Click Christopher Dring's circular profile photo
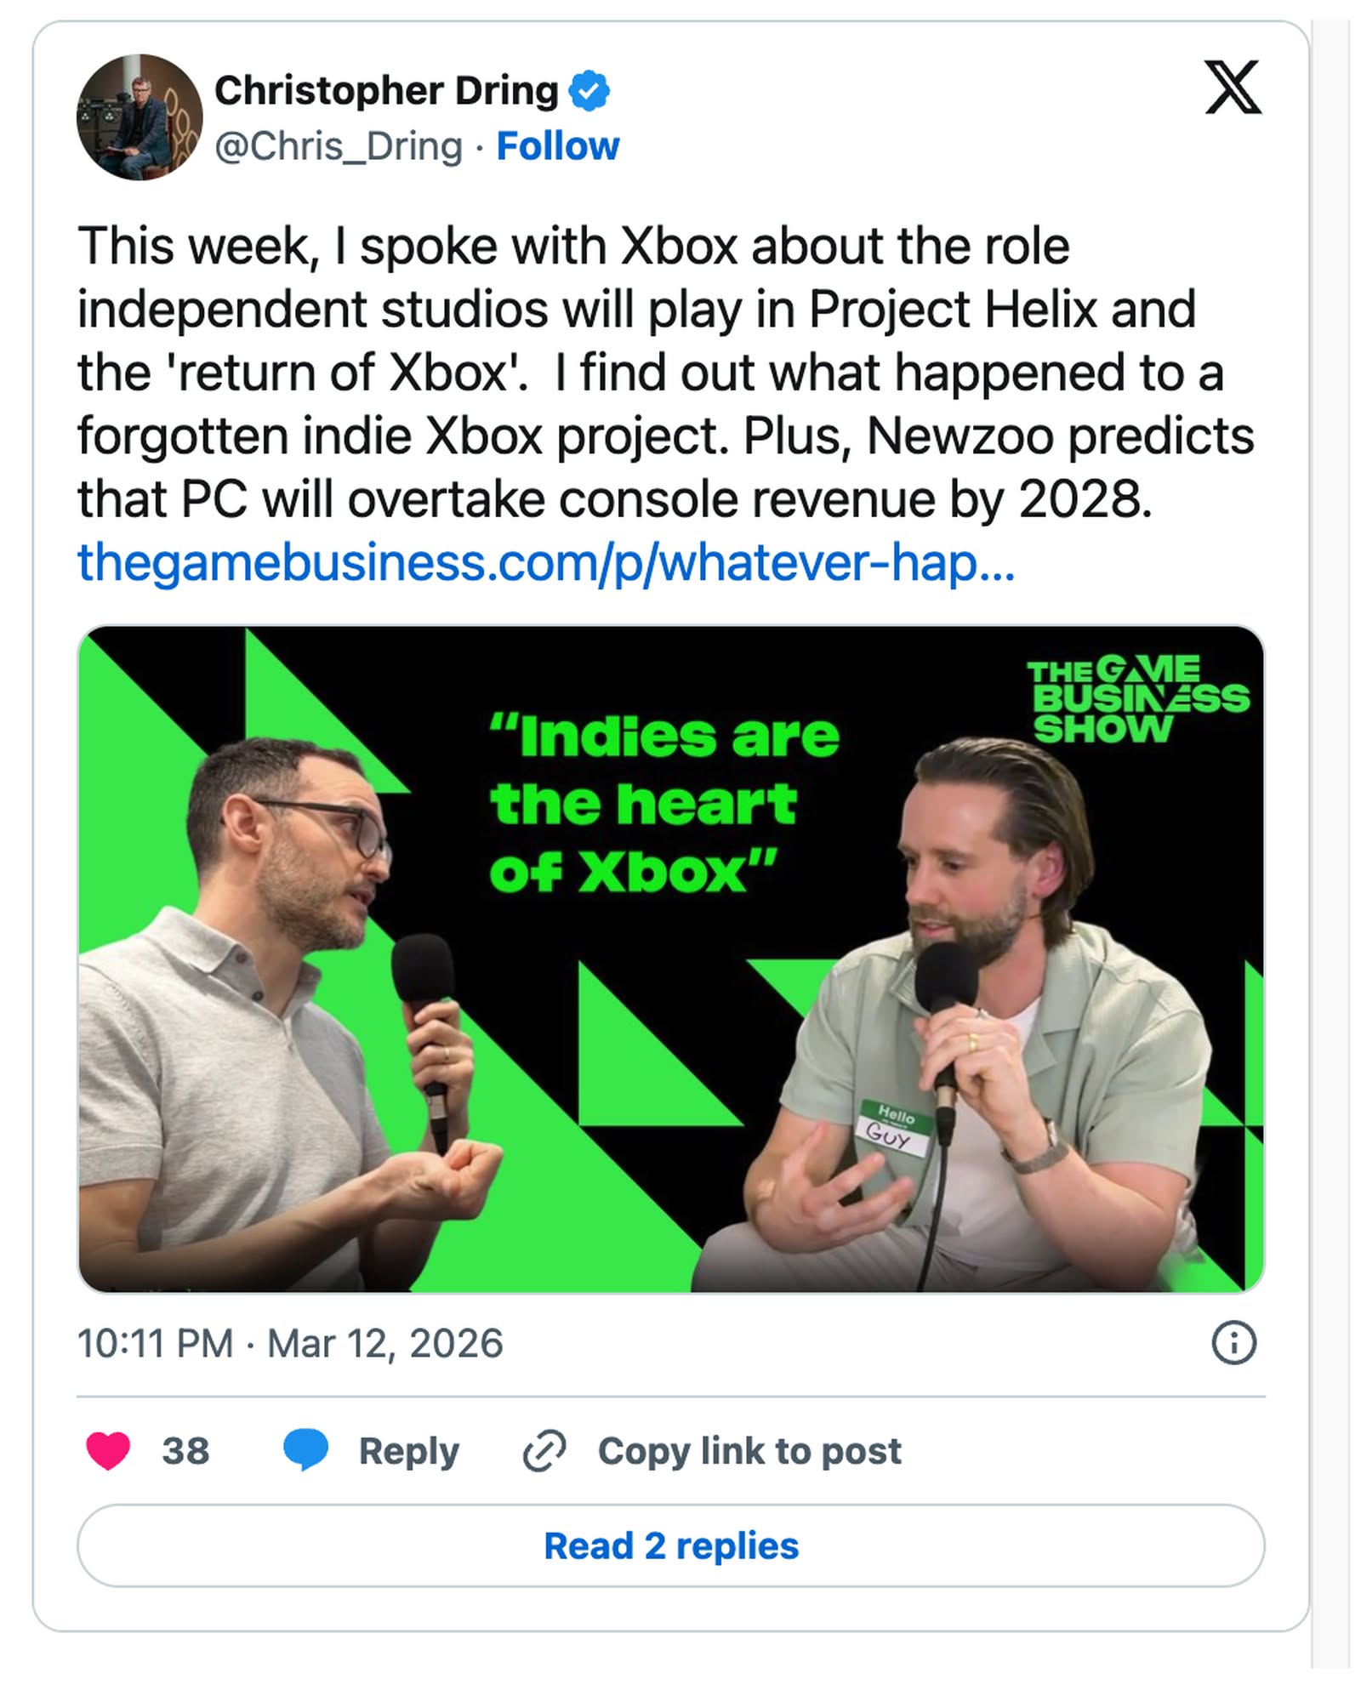 136,119
